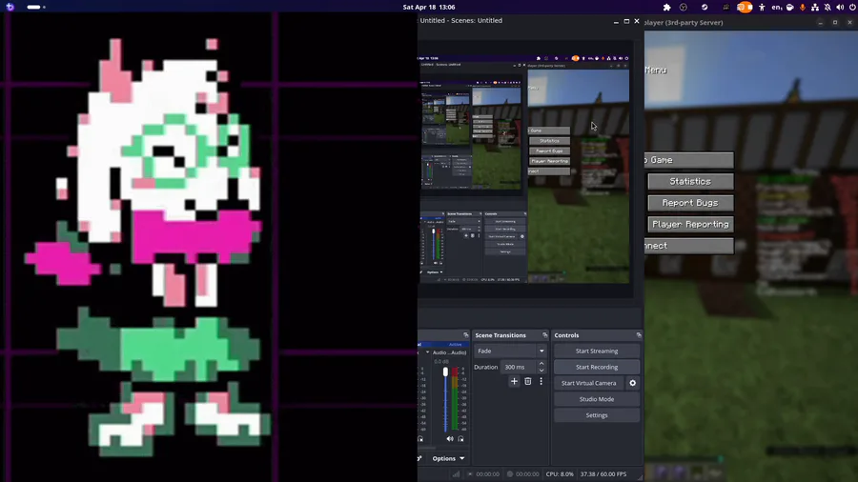Viewport: 858px width, 482px height.
Task: Toggle audio monitoring headphone icon beside speaker
Action: click(x=460, y=439)
